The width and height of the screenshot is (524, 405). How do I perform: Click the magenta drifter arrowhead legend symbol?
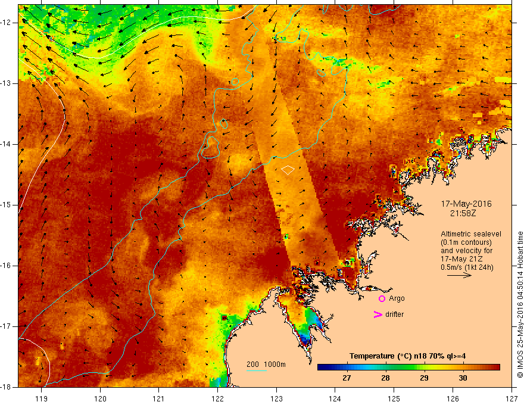(x=378, y=314)
